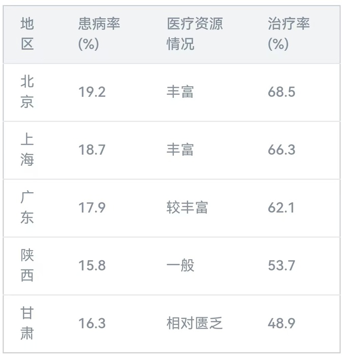Click the 患病率(%) column header
This screenshot has width=342, height=355.
tap(99, 34)
